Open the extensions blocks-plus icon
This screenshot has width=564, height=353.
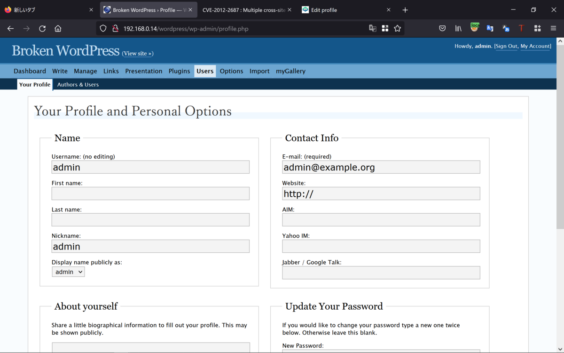click(x=537, y=29)
